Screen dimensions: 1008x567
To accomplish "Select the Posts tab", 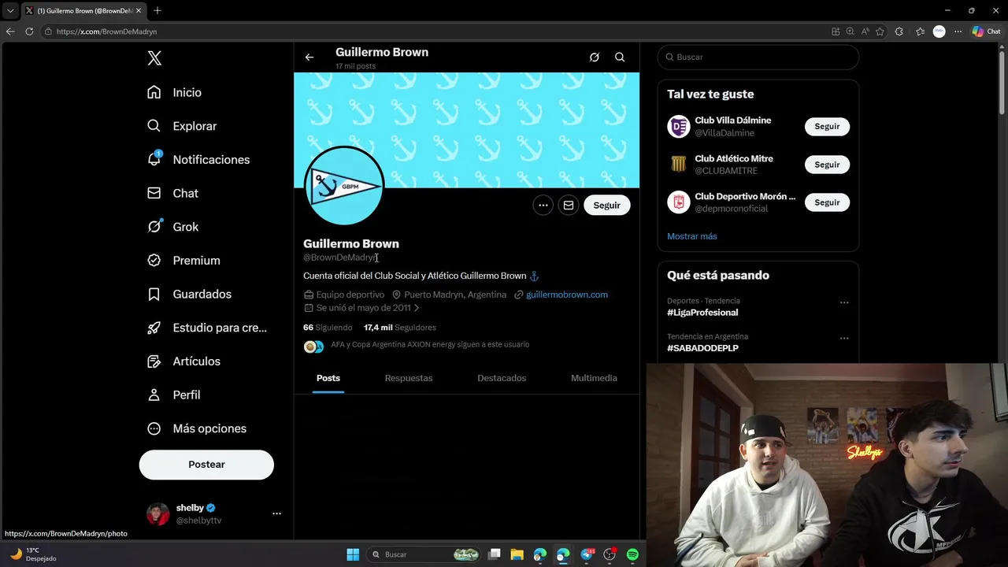I will click(x=328, y=378).
